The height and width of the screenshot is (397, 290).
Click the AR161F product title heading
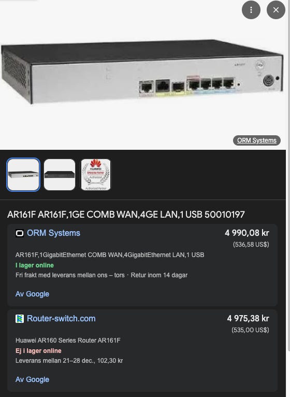click(126, 215)
